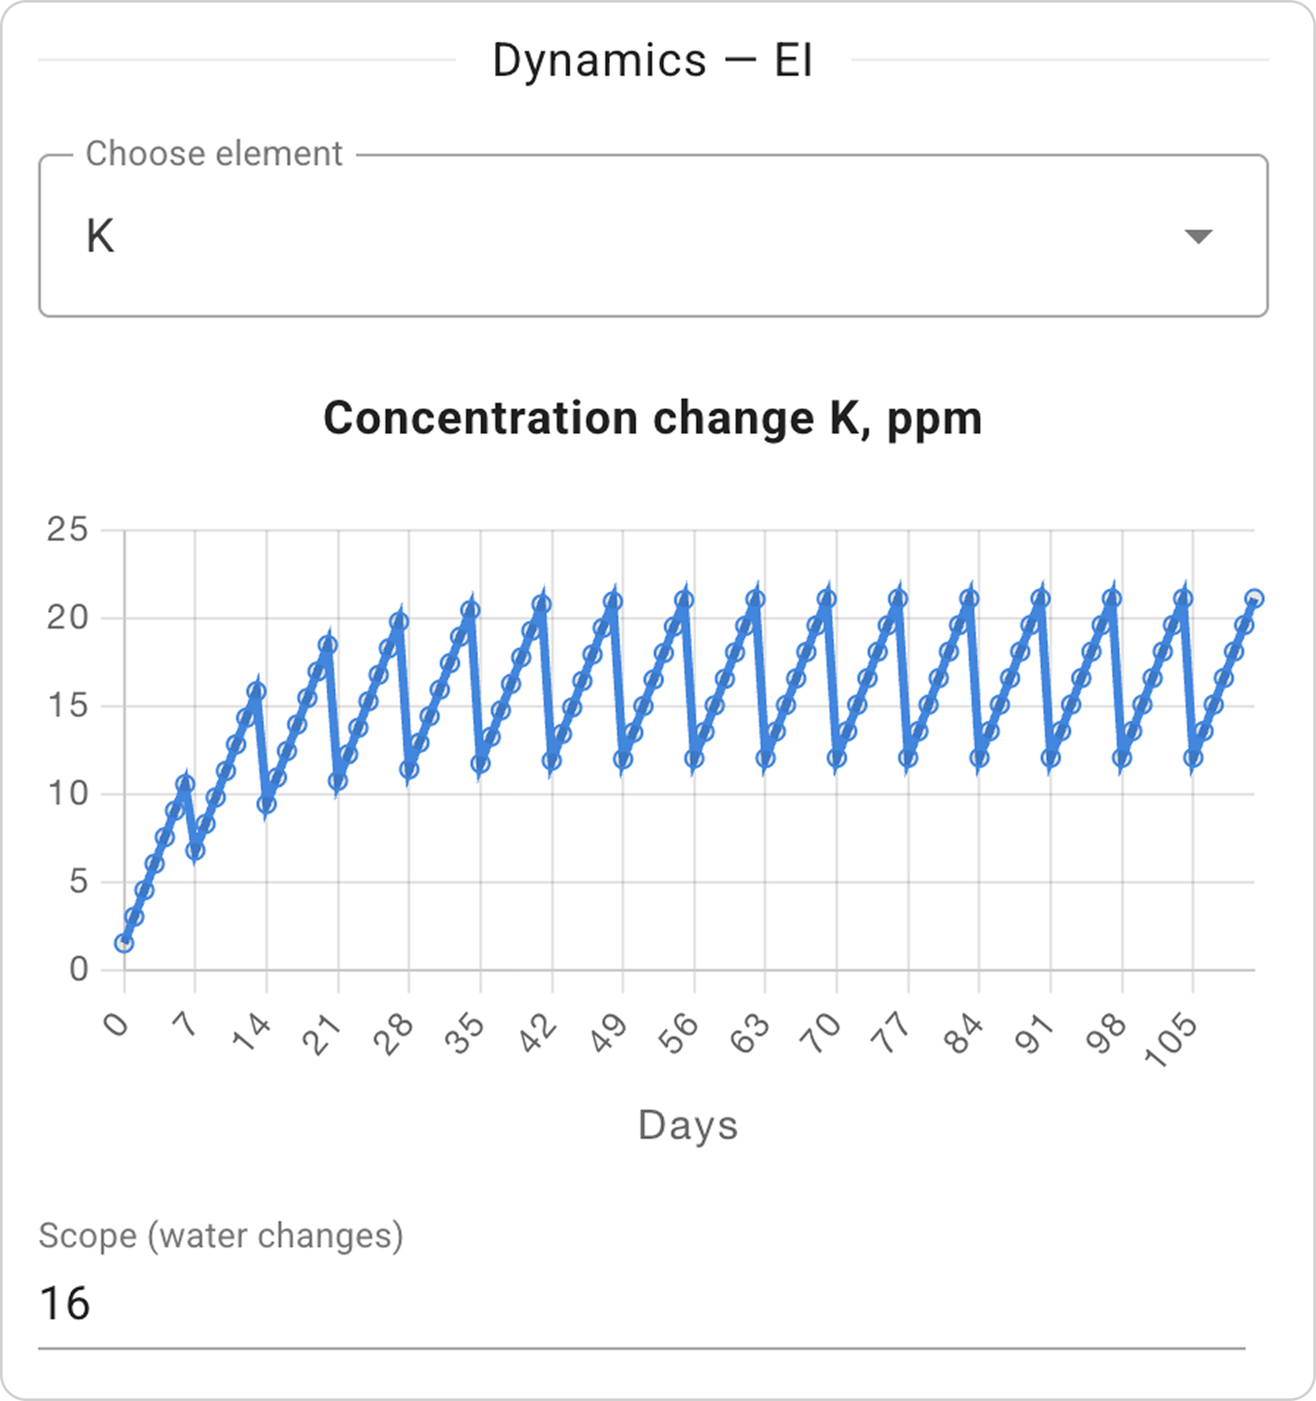The height and width of the screenshot is (1401, 1316).
Task: Click the peak data point before day 14
Action: (x=257, y=692)
